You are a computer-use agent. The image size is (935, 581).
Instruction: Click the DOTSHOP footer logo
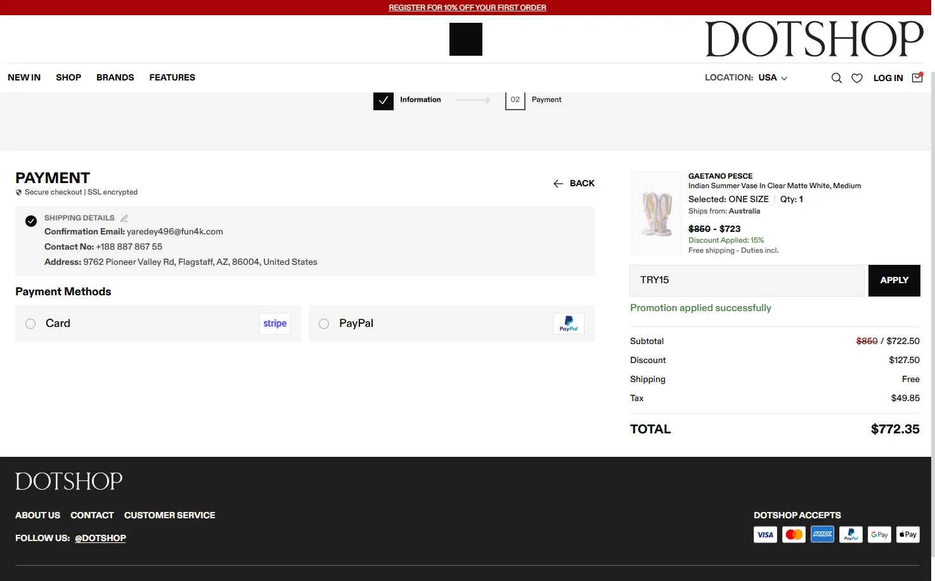pyautogui.click(x=69, y=482)
